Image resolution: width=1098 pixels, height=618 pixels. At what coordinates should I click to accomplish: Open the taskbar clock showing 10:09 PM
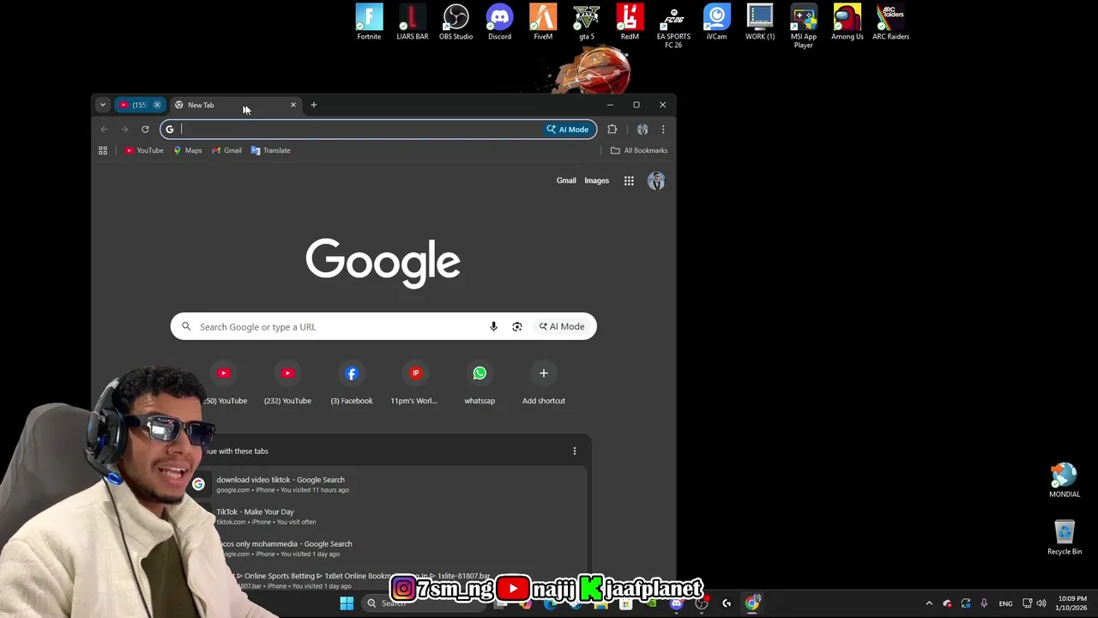(1072, 603)
